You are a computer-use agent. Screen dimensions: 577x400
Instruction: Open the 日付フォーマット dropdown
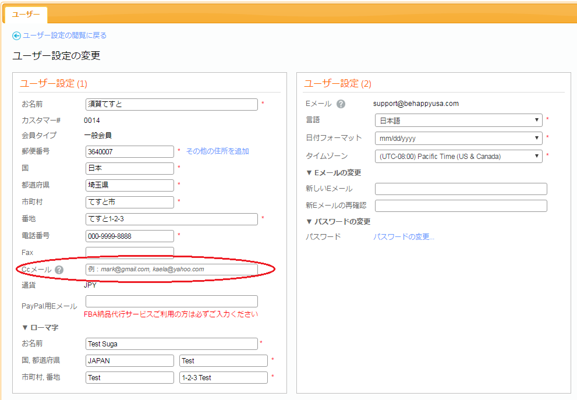[x=458, y=139]
